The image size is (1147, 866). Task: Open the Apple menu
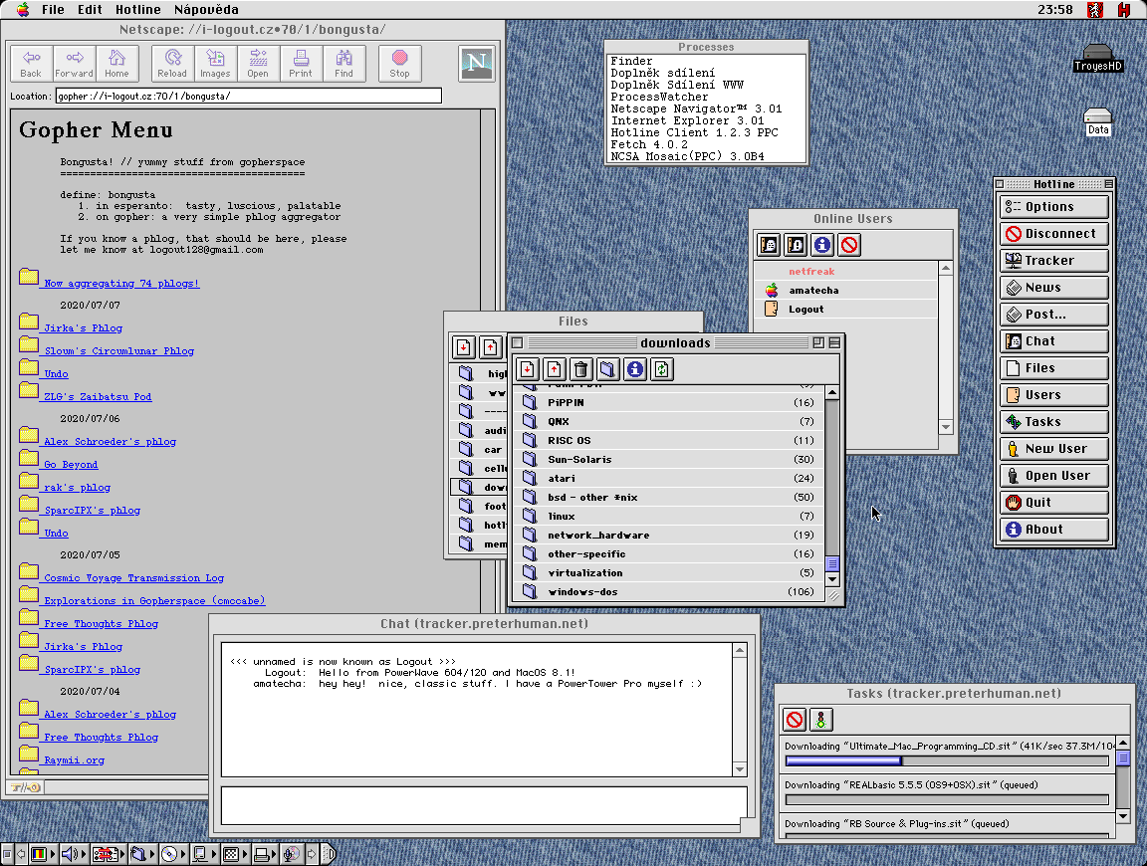(x=22, y=10)
